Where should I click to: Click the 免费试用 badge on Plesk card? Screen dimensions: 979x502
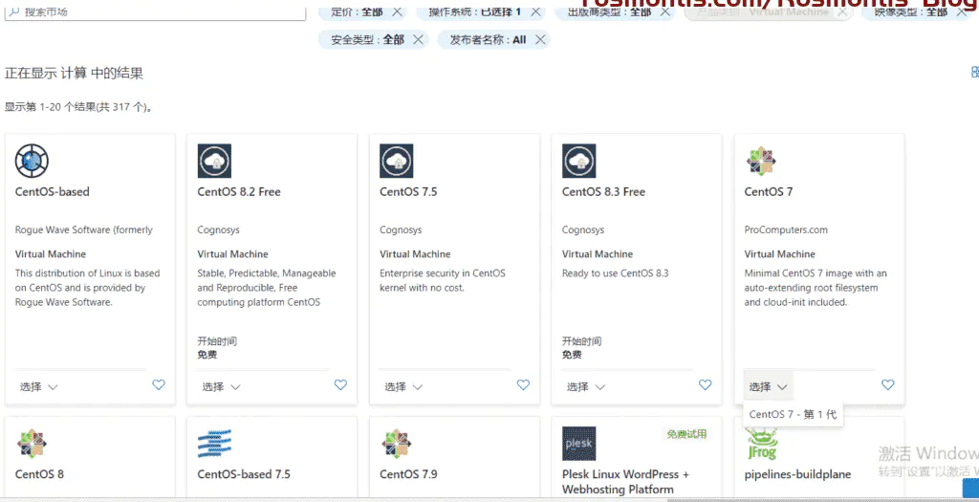tap(686, 434)
